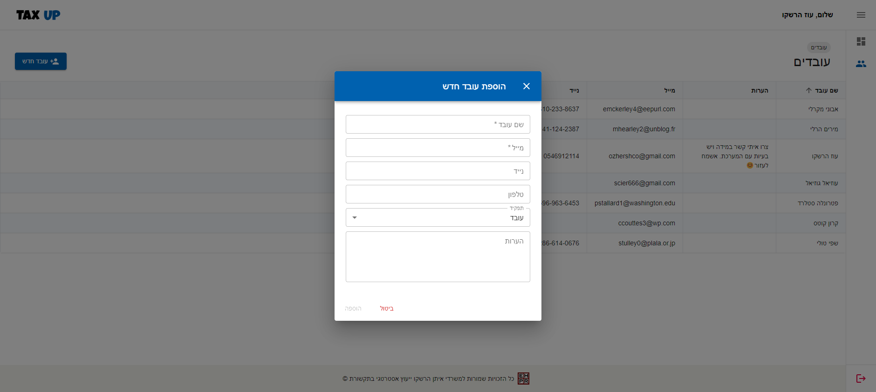The width and height of the screenshot is (876, 392).
Task: Open the dashboard grid icon in sidebar
Action: 861,41
